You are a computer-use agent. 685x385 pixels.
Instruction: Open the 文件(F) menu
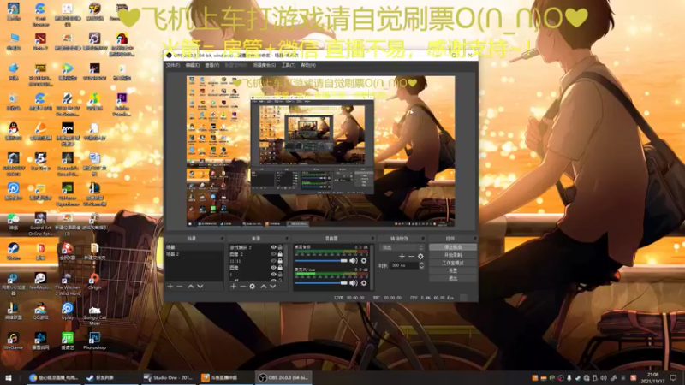tap(173, 65)
